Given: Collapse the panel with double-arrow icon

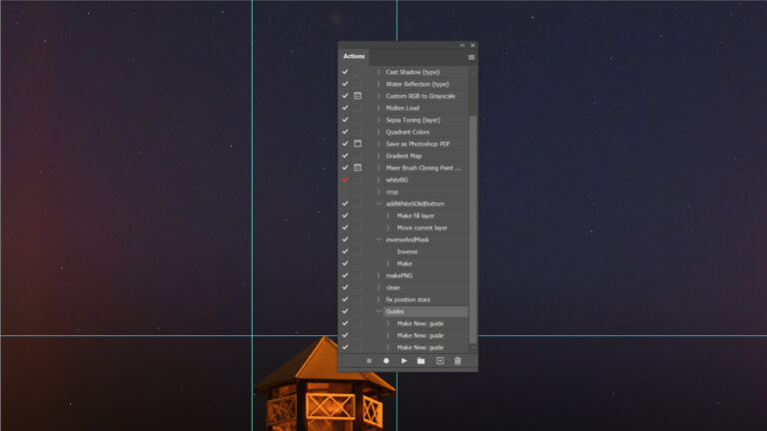Looking at the screenshot, I should click(x=462, y=45).
